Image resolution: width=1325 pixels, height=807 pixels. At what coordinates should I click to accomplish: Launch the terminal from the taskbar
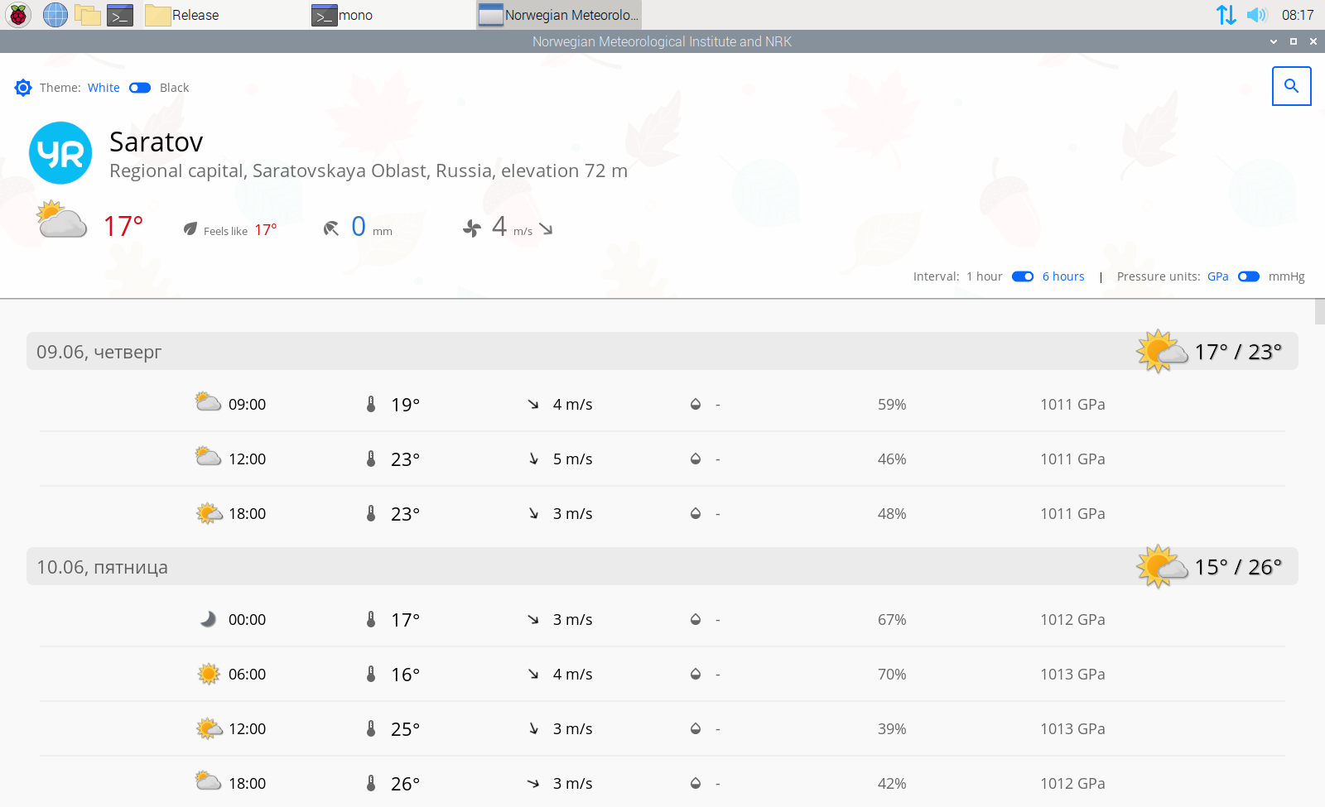pyautogui.click(x=120, y=15)
